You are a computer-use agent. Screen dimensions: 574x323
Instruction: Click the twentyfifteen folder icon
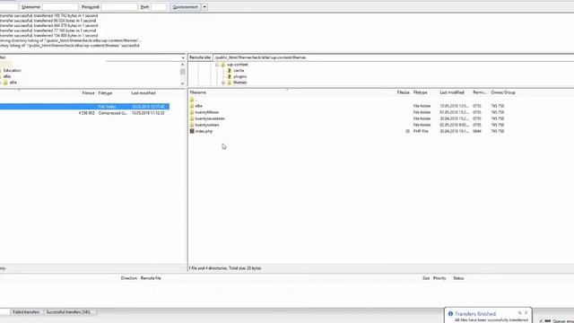[x=192, y=112]
